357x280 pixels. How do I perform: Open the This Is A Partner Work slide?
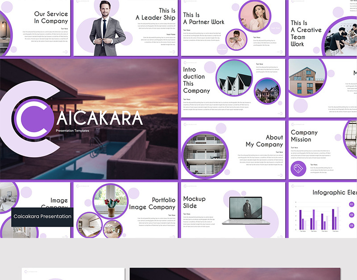click(x=233, y=28)
